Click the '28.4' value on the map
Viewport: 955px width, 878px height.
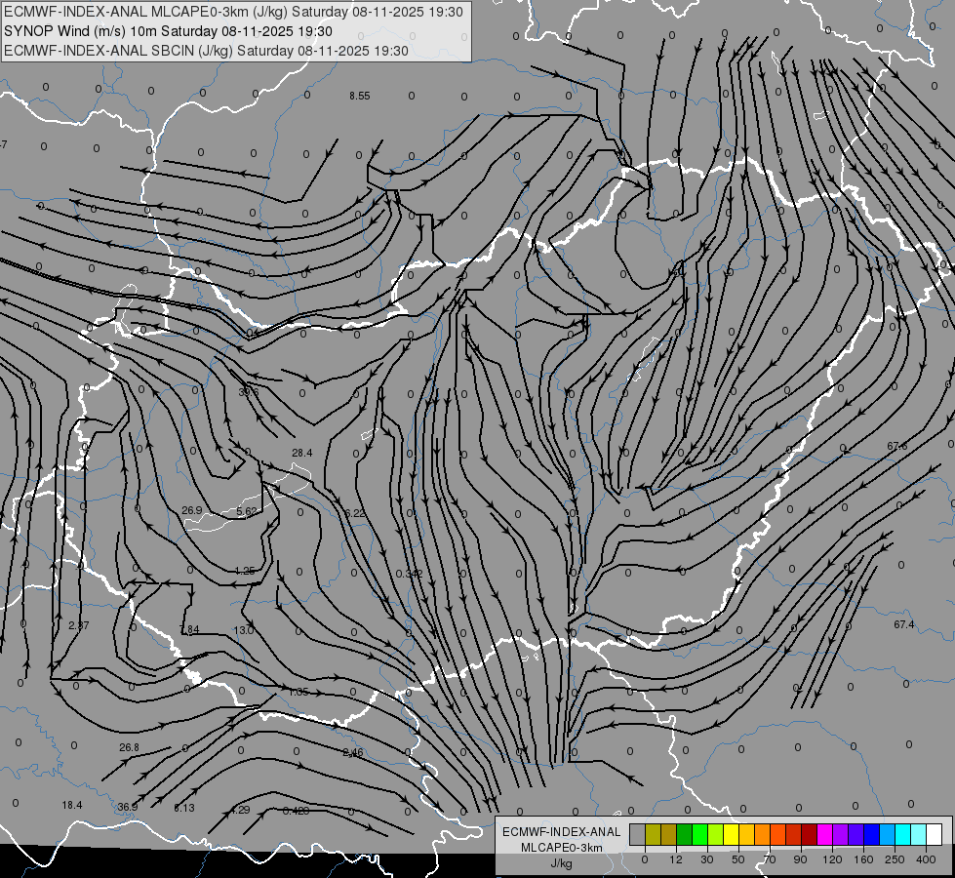(302, 453)
